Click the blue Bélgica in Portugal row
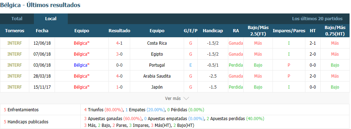 [82, 65]
